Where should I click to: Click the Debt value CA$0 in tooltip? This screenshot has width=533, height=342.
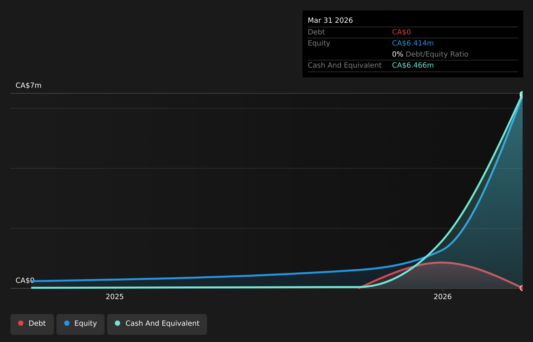[401, 32]
